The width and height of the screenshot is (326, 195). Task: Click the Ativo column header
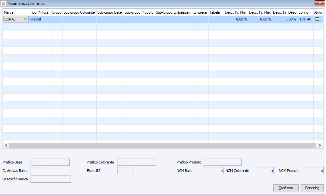click(318, 12)
